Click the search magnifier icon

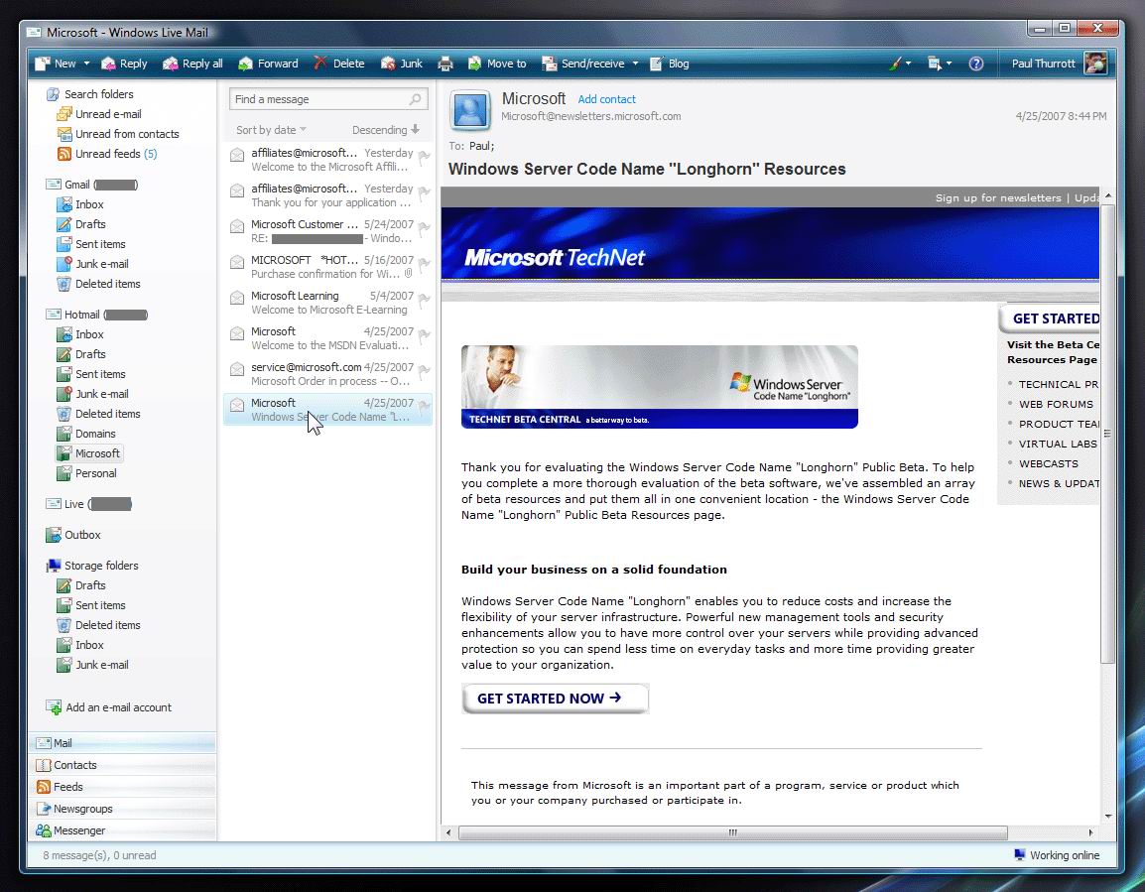pyautogui.click(x=416, y=98)
